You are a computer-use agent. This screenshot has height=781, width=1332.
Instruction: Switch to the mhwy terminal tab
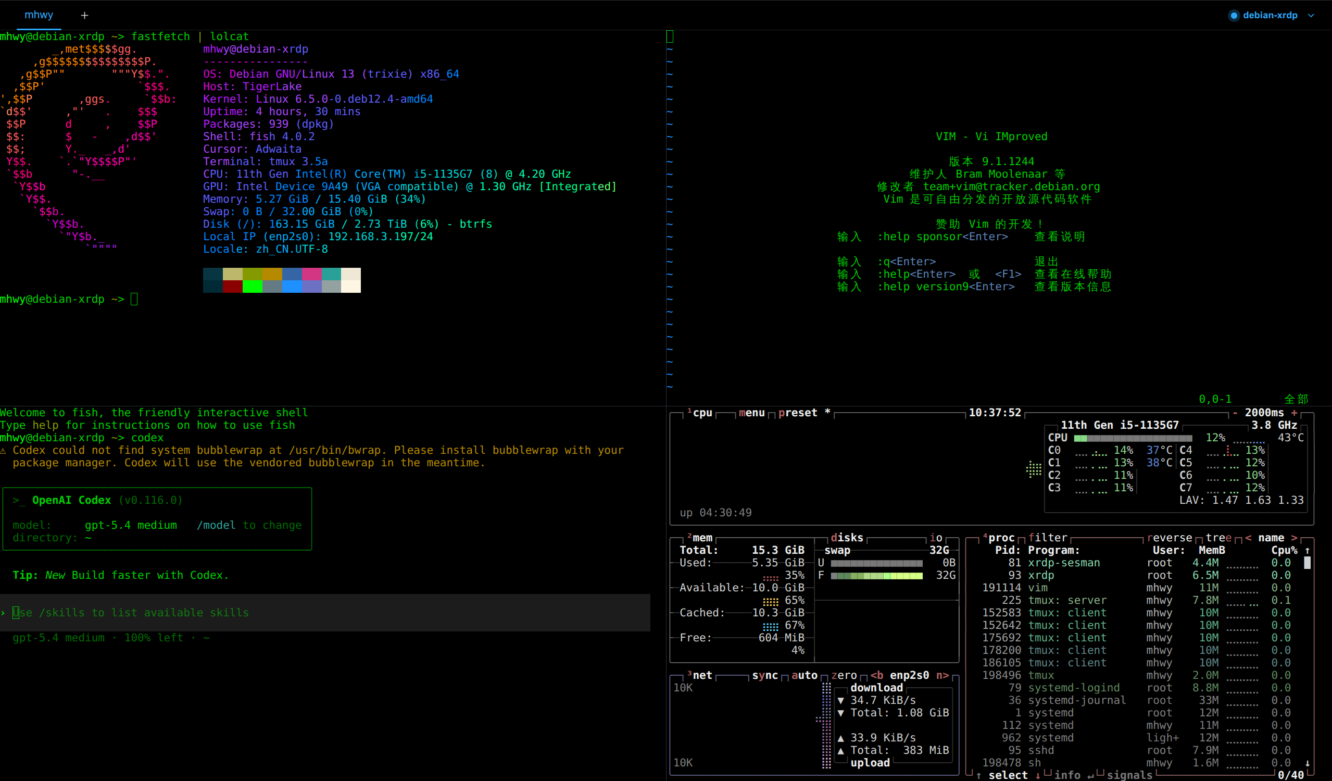tap(39, 15)
